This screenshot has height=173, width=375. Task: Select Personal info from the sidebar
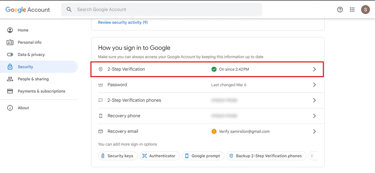pyautogui.click(x=30, y=42)
